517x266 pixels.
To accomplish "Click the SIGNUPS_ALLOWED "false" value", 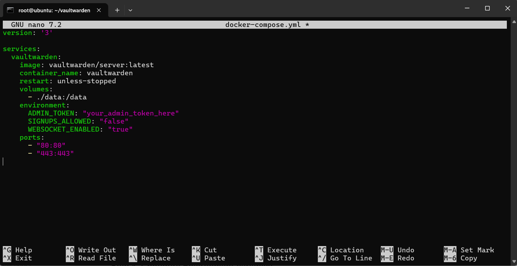I will coord(114,121).
